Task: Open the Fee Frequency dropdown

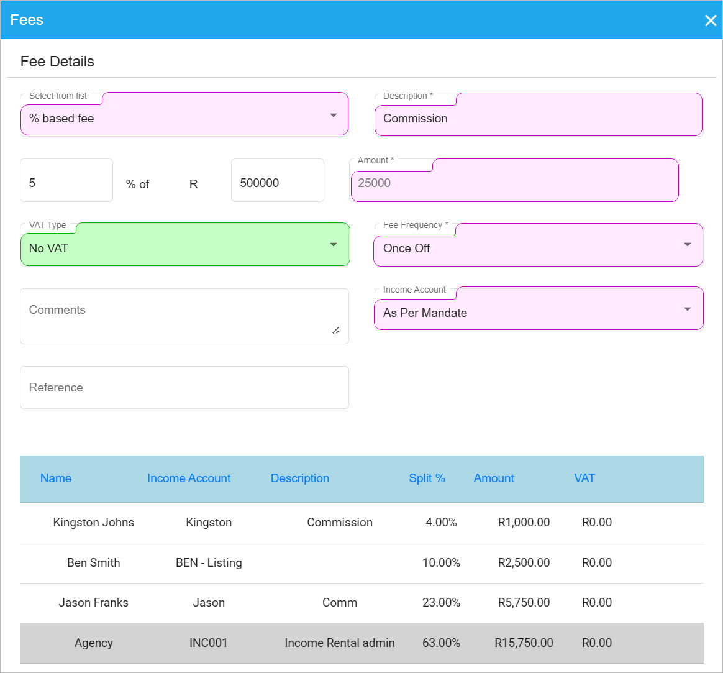Action: [538, 247]
